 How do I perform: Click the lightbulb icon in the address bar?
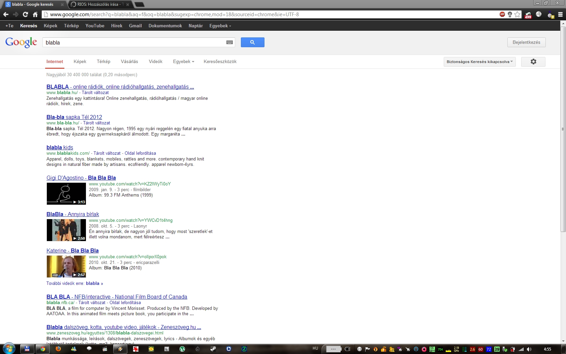pos(510,14)
